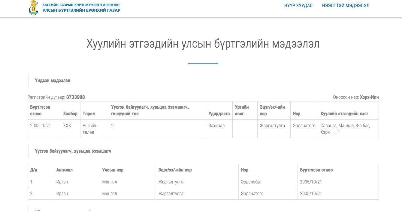Click the legal address cell starting with Сэлэнгэ
Image resolution: width=402 pixels, height=211 pixels.
tap(345, 129)
